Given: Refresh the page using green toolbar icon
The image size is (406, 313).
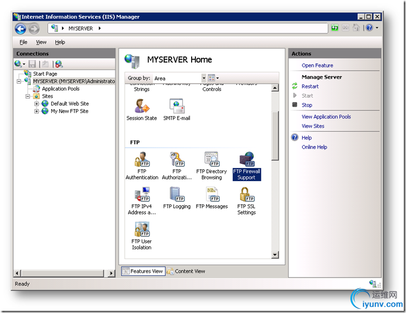Looking at the screenshot, I should pos(335,27).
